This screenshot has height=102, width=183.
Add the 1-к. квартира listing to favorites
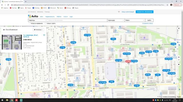44,35
